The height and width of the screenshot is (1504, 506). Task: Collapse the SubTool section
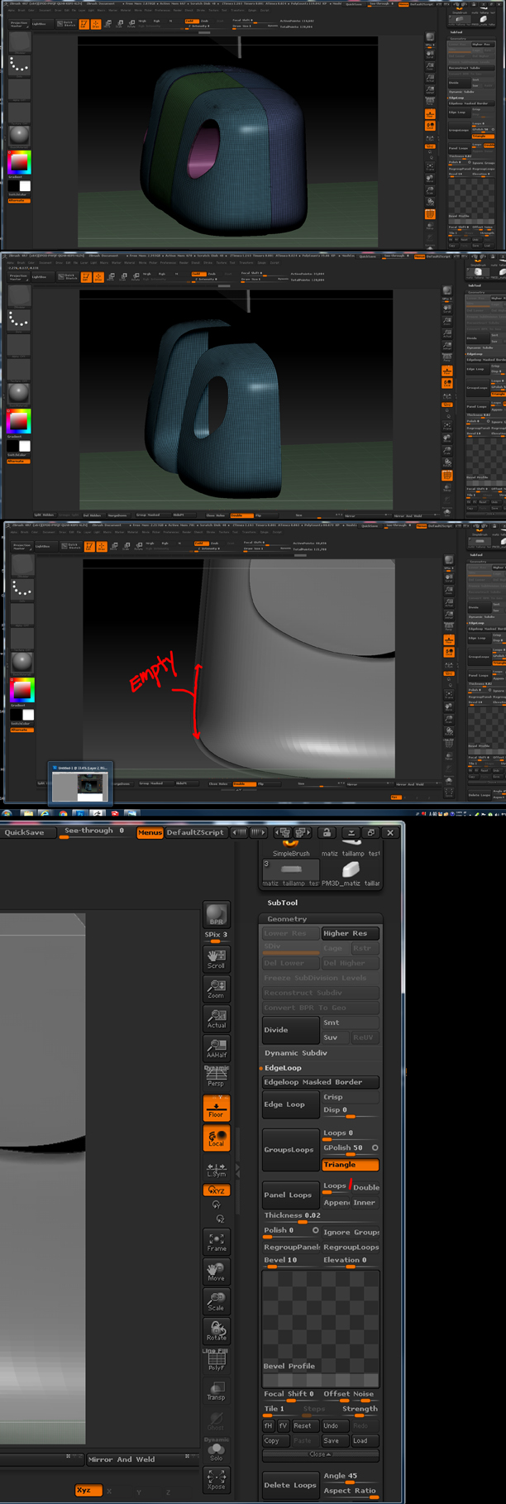tap(283, 903)
